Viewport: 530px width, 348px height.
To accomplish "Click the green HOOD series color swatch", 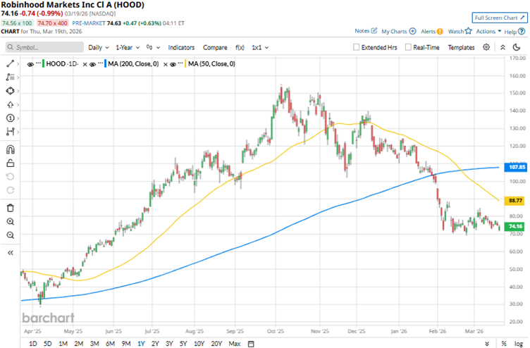I will (x=44, y=64).
